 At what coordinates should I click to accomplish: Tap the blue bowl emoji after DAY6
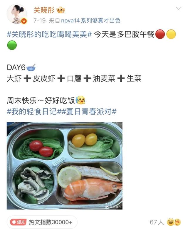[31, 67]
